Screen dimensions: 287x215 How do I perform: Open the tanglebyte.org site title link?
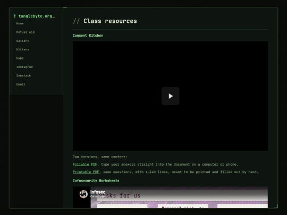click(34, 16)
